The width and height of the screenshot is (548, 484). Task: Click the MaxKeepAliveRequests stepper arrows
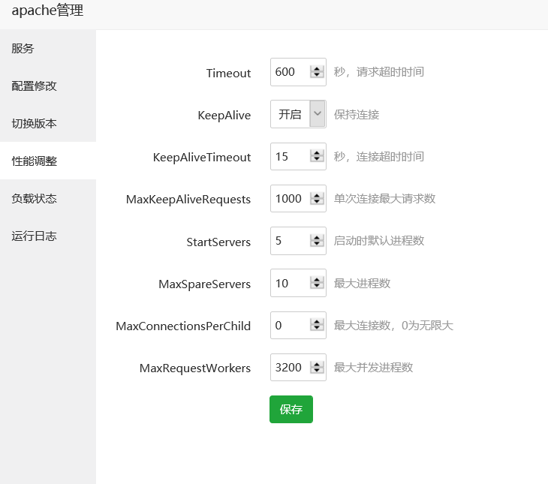click(x=317, y=199)
